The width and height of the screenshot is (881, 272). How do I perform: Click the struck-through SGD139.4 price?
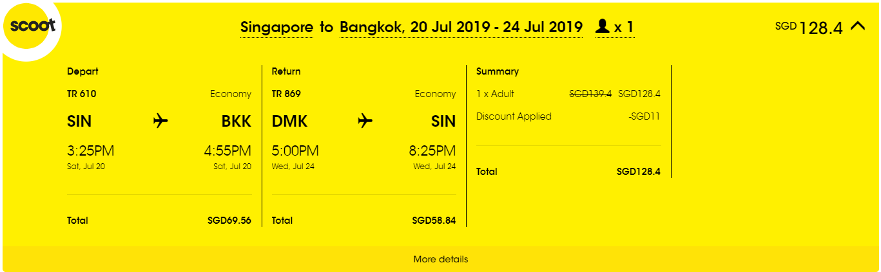(x=590, y=94)
